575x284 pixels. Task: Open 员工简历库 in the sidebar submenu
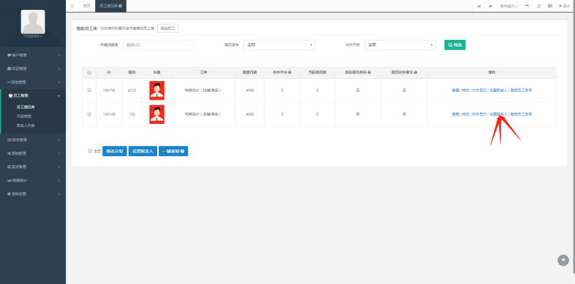coord(25,107)
